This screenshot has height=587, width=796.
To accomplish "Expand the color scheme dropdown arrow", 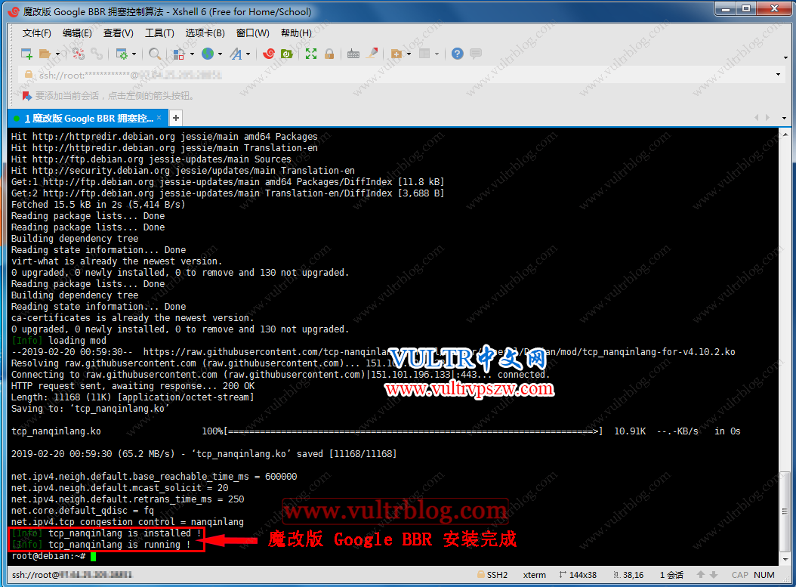I will 192,54.
